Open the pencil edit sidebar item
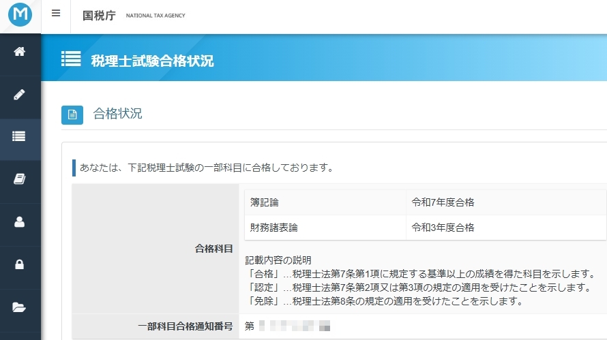 tap(20, 94)
